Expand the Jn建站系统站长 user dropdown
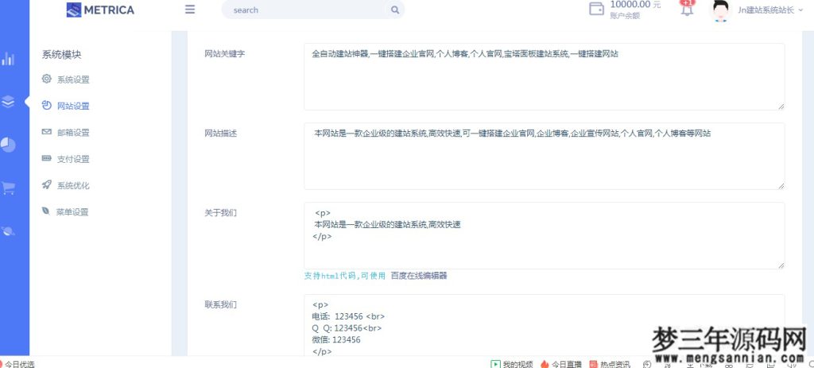Viewport: 814px width, 368px height. coord(769,10)
